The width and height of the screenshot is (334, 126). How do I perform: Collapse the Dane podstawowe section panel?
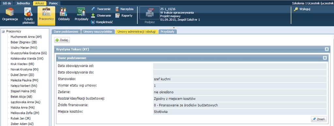325,58
